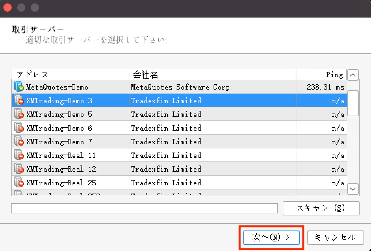This screenshot has height=251, width=371.
Task: Click Tradexfin Limited in XMTrading-Demo 5 row
Action: pyautogui.click(x=166, y=115)
